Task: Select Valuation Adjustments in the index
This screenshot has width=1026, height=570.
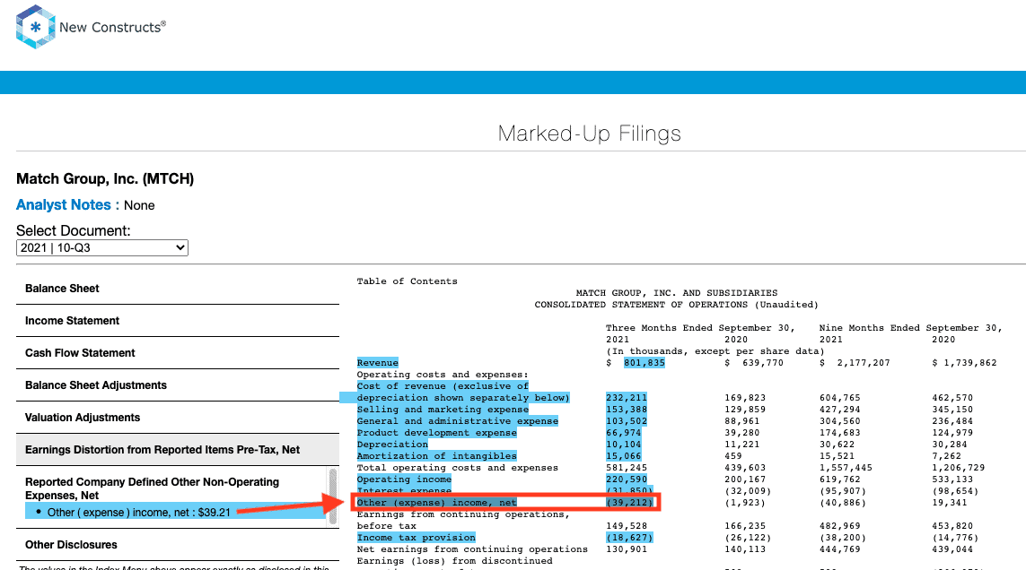Action: (x=178, y=417)
